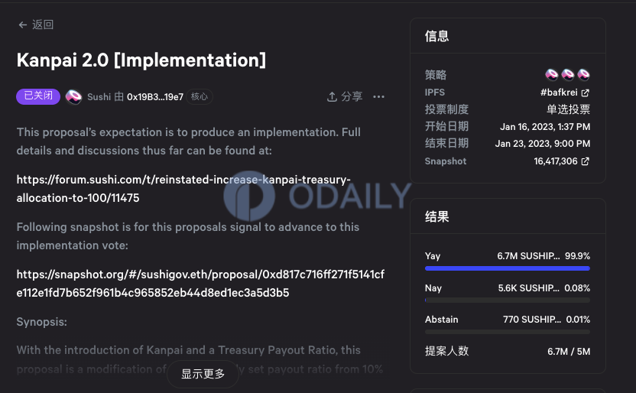Click the 策略 strategy label
The height and width of the screenshot is (393, 636).
pyautogui.click(x=436, y=75)
